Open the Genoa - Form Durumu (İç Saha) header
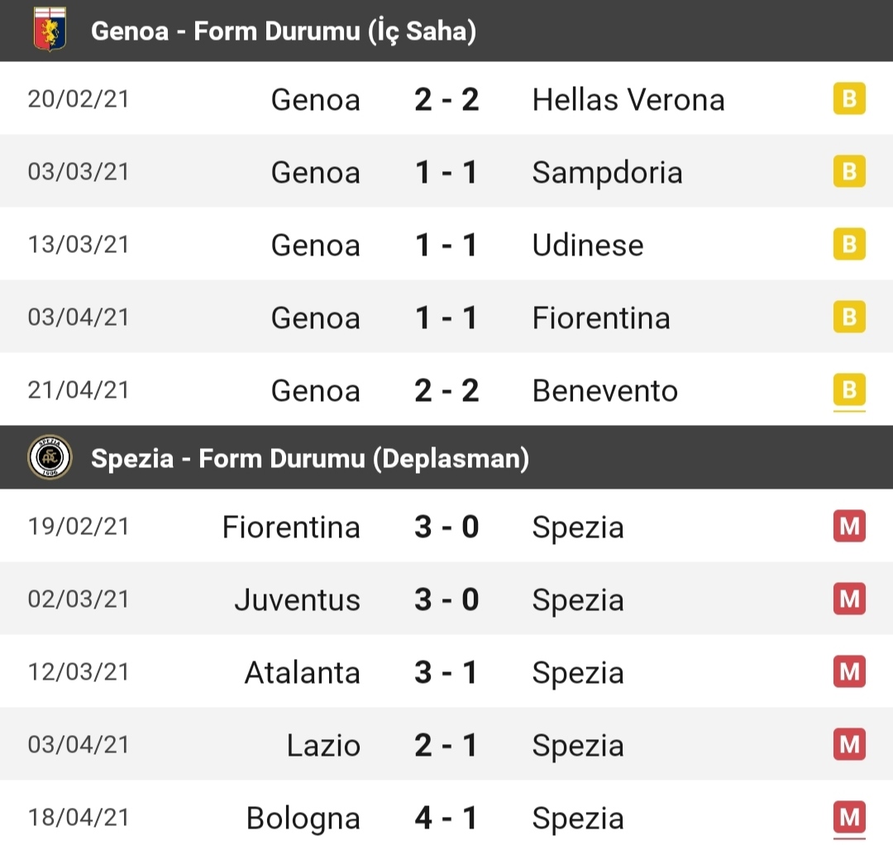Screen dimensions: 893x845 446,31
